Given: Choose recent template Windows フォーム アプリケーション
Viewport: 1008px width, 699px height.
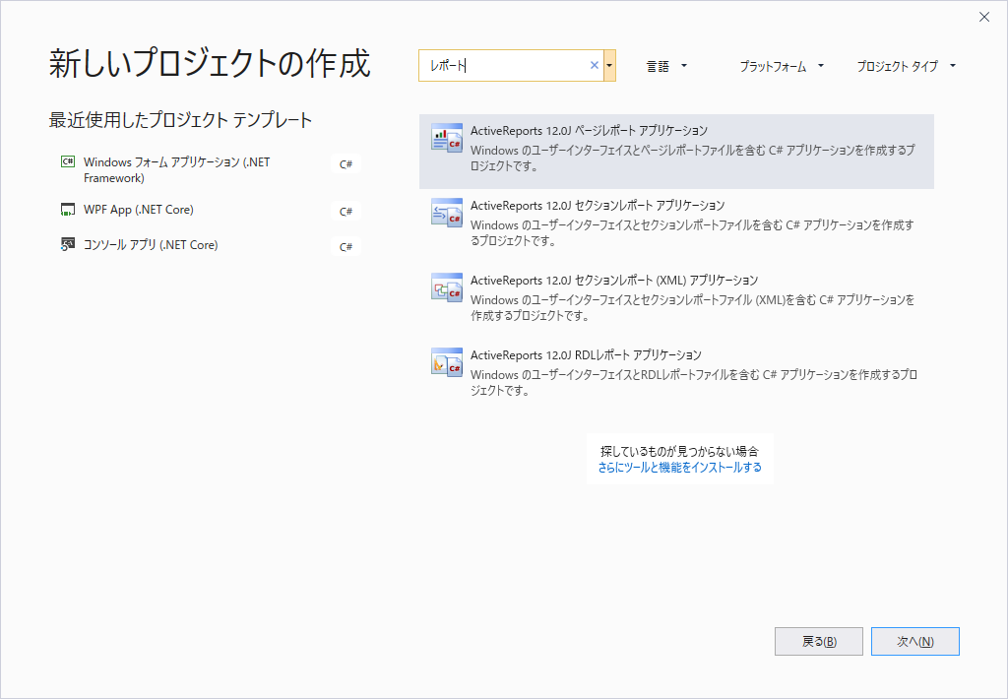Looking at the screenshot, I should pyautogui.click(x=177, y=169).
